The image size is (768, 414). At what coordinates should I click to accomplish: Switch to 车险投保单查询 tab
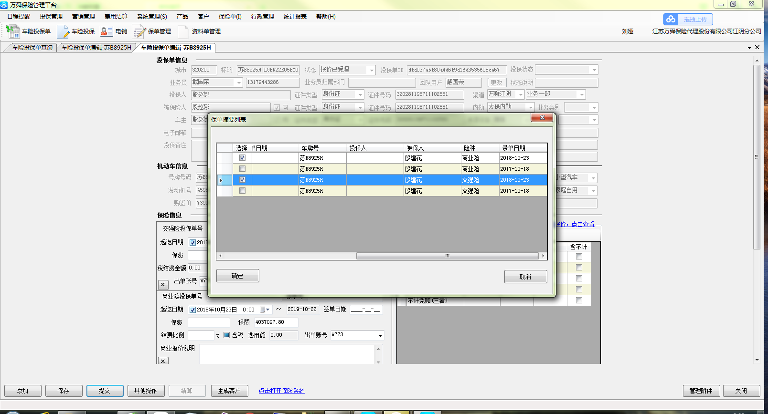coord(32,48)
